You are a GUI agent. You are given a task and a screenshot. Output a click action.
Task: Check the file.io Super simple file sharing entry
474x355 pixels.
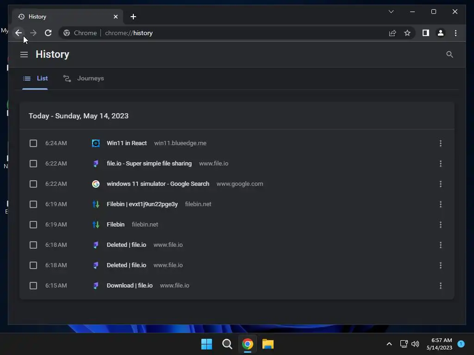[33, 164]
